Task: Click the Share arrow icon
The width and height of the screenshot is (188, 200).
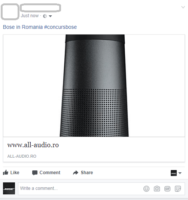Action: tap(76, 173)
